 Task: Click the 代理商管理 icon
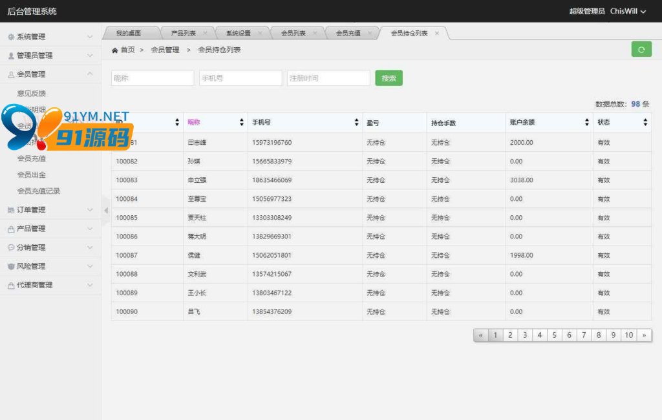pos(11,286)
